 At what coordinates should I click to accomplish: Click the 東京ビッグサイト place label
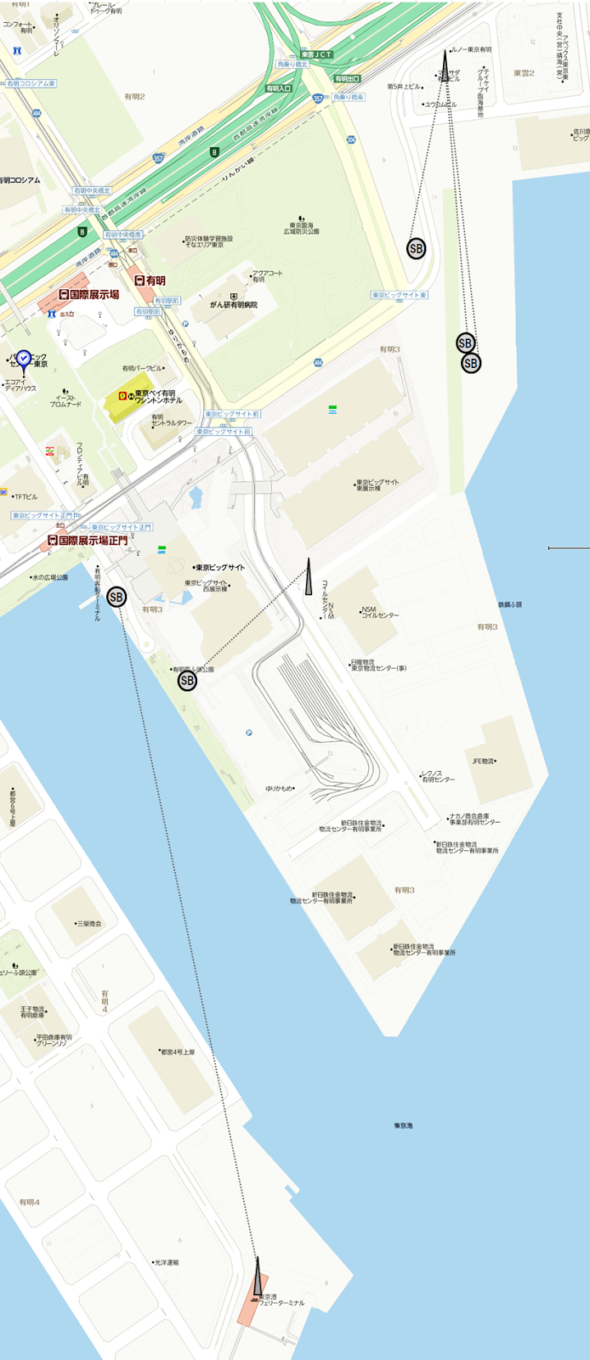pyautogui.click(x=220, y=568)
